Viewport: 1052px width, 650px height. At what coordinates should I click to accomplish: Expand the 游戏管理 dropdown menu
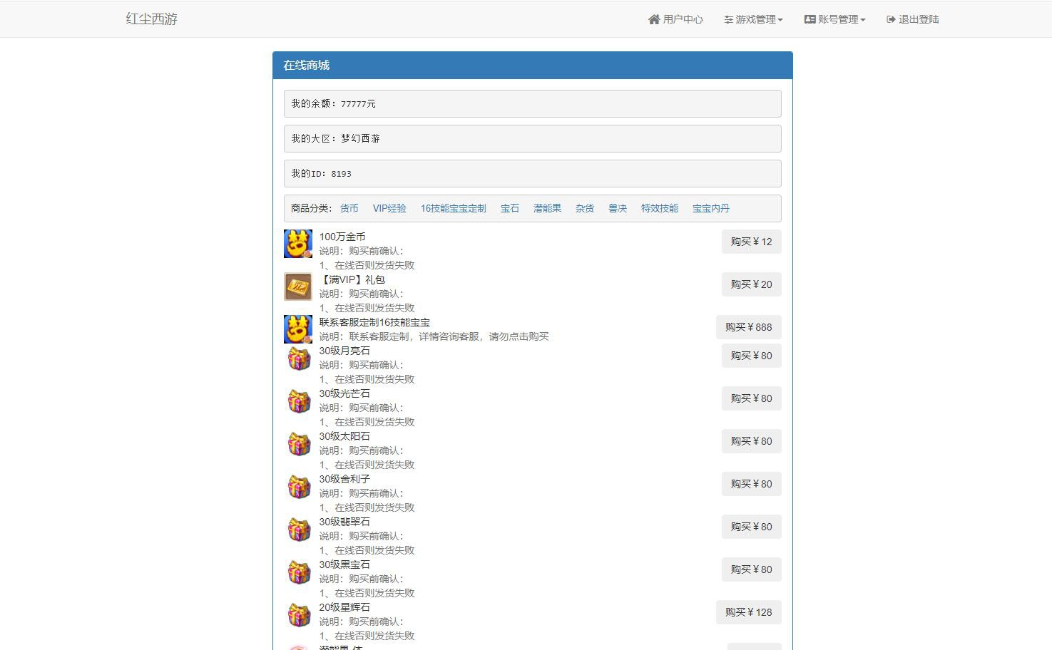click(753, 19)
